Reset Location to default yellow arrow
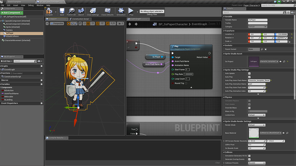Image resolution: width=296 pixels, height=166 pixels. click(291, 34)
